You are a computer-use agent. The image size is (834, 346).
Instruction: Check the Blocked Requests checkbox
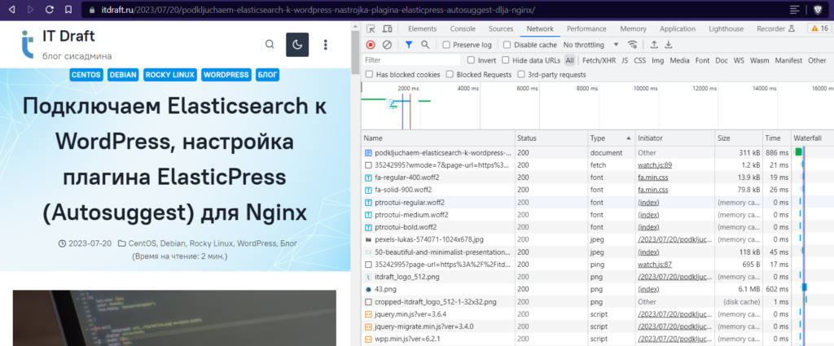(x=450, y=74)
